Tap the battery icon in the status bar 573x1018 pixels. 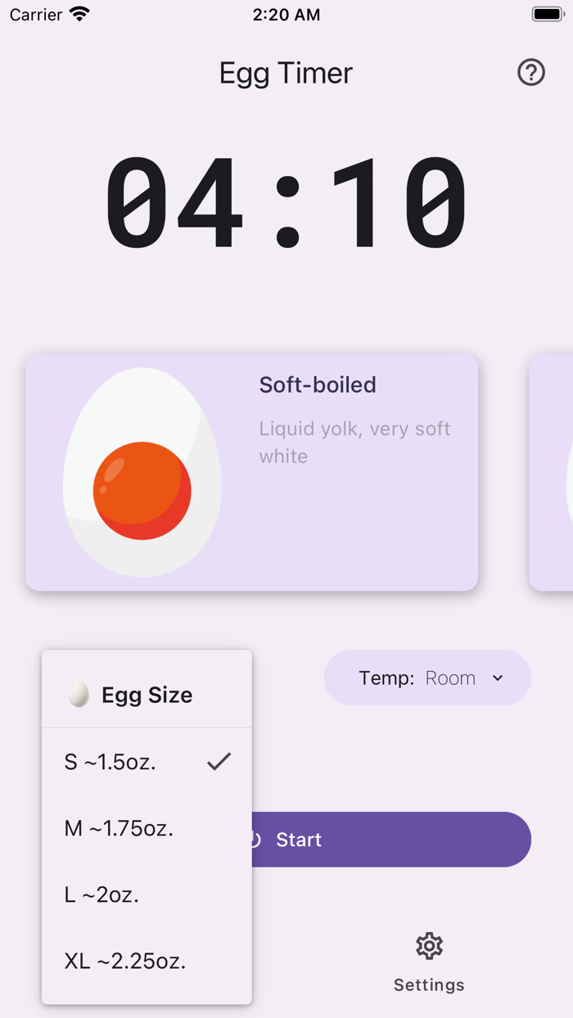coord(547,13)
